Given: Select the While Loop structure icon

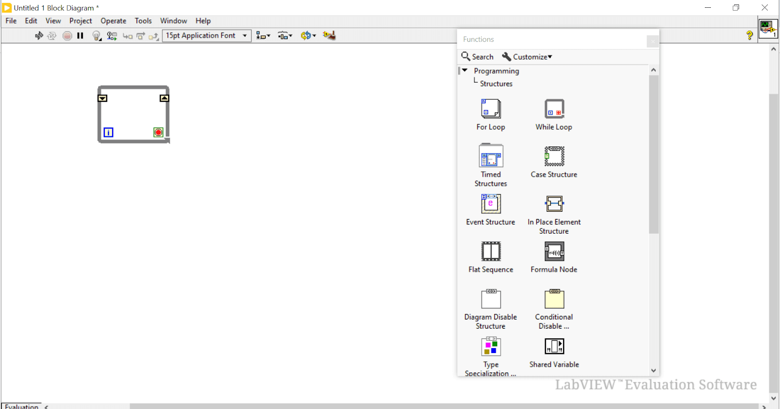Looking at the screenshot, I should tap(554, 109).
